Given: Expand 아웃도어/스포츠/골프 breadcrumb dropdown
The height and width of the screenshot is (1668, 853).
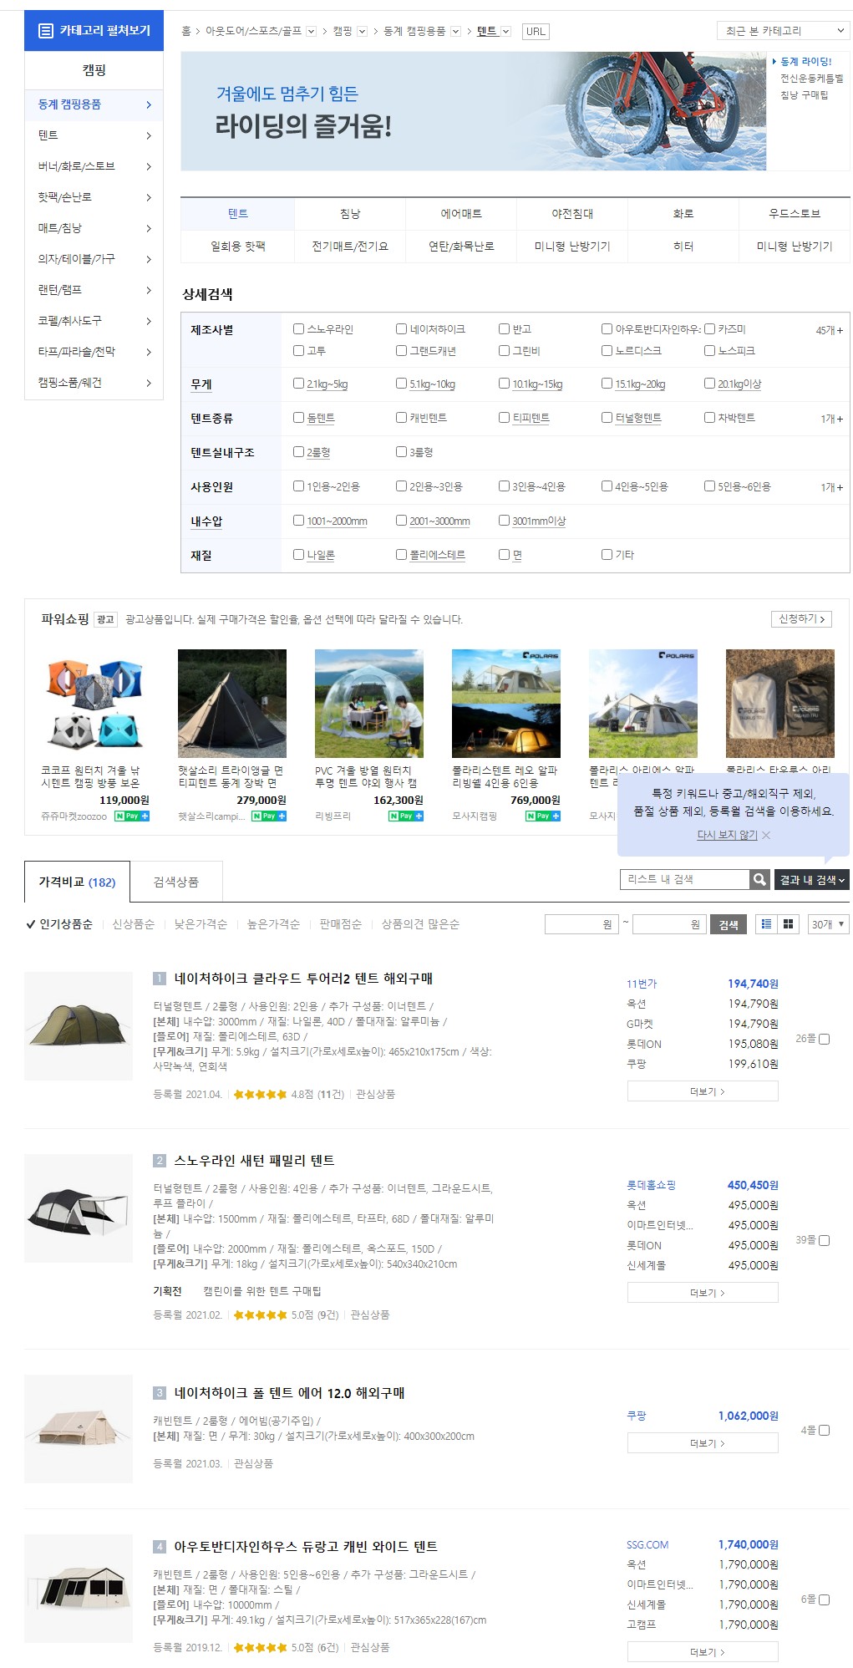Looking at the screenshot, I should [x=311, y=32].
